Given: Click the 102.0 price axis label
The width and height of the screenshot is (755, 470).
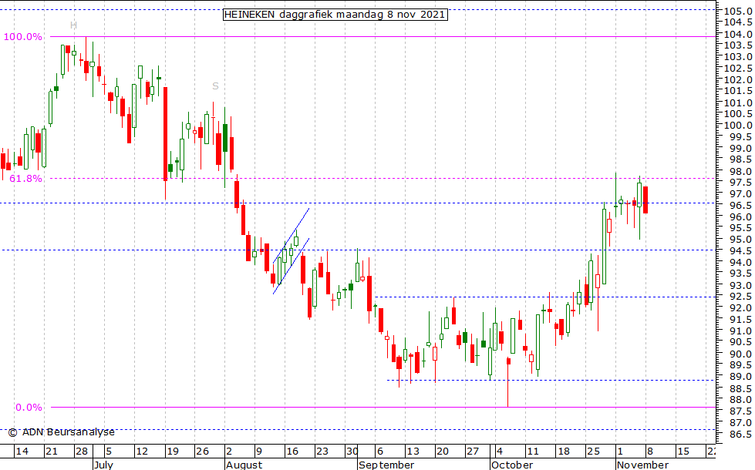Looking at the screenshot, I should [738, 80].
